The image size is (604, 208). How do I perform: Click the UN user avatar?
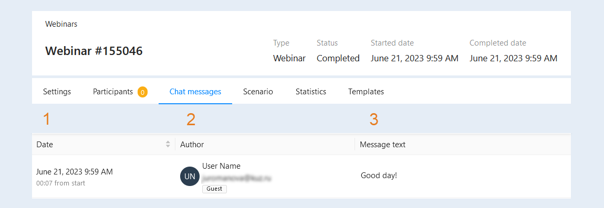[190, 177]
